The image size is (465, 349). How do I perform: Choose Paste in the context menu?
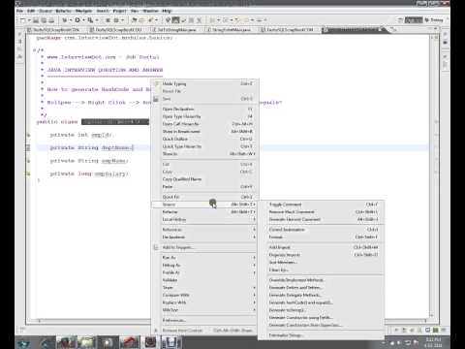[204, 187]
